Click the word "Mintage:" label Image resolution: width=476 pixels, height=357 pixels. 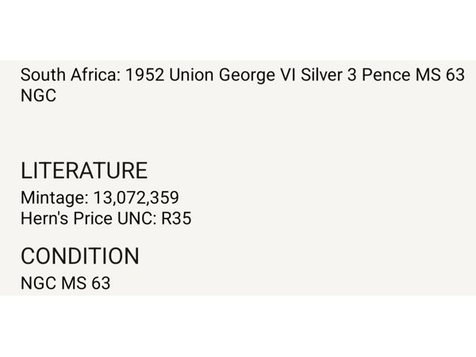[x=54, y=198]
